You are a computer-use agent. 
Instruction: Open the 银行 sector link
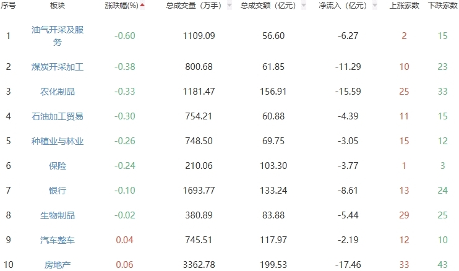pyautogui.click(x=58, y=191)
